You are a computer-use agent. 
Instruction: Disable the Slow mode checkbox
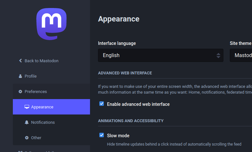(102, 135)
